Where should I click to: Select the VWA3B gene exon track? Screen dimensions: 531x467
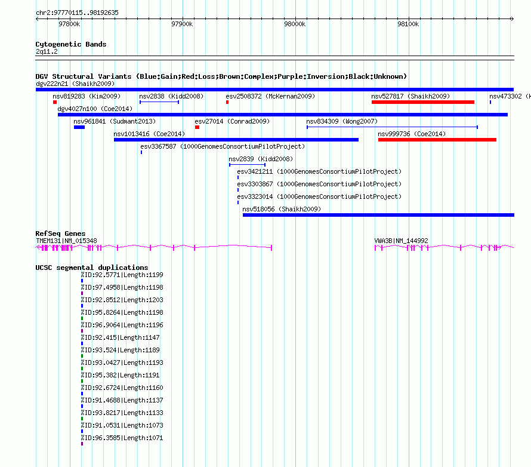pyautogui.click(x=444, y=248)
